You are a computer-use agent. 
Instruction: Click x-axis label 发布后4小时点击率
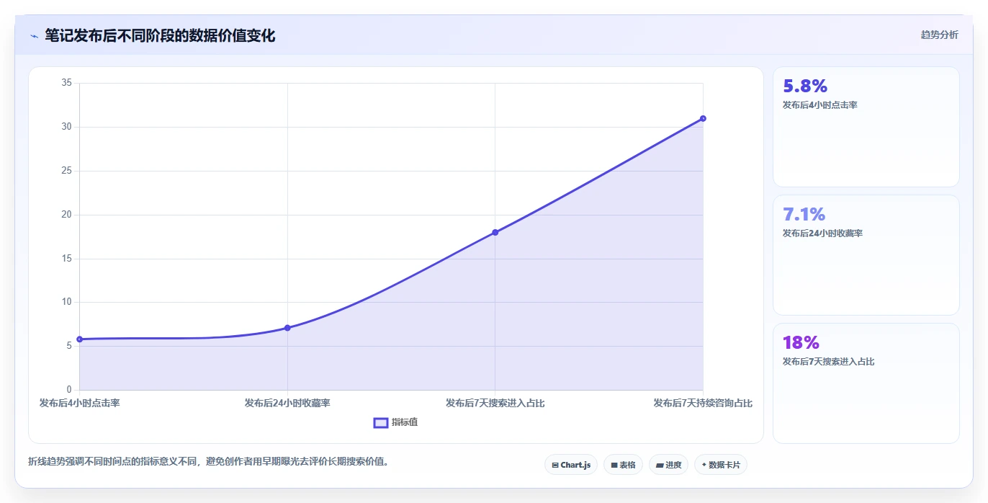tap(80, 403)
